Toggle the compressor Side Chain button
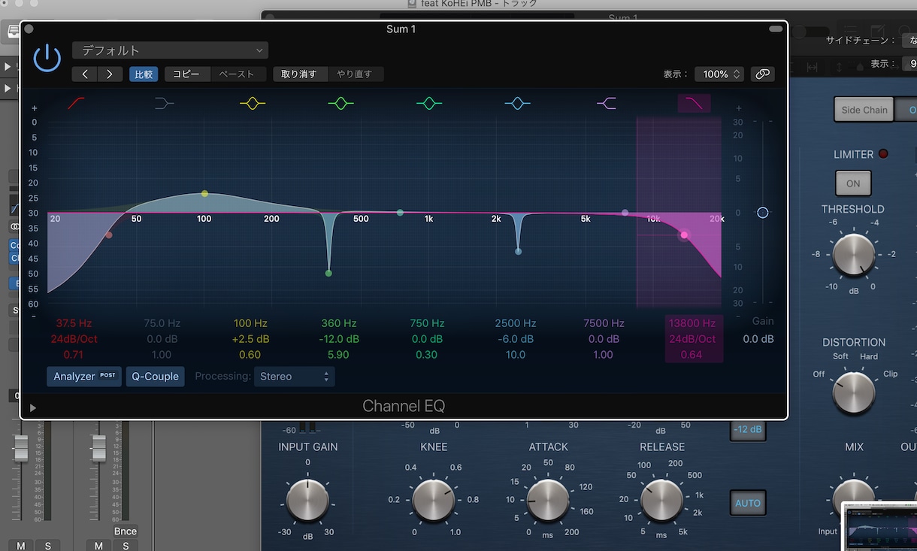Viewport: 917px width, 551px height. point(864,110)
